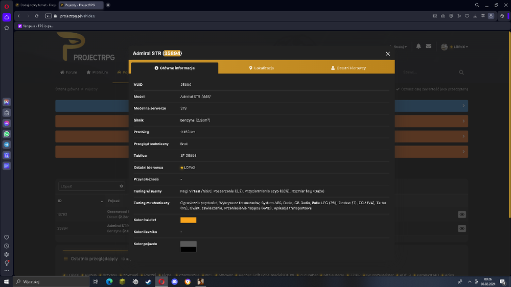The width and height of the screenshot is (511, 287).
Task: Launch Discord from the taskbar
Action: [x=175, y=282]
